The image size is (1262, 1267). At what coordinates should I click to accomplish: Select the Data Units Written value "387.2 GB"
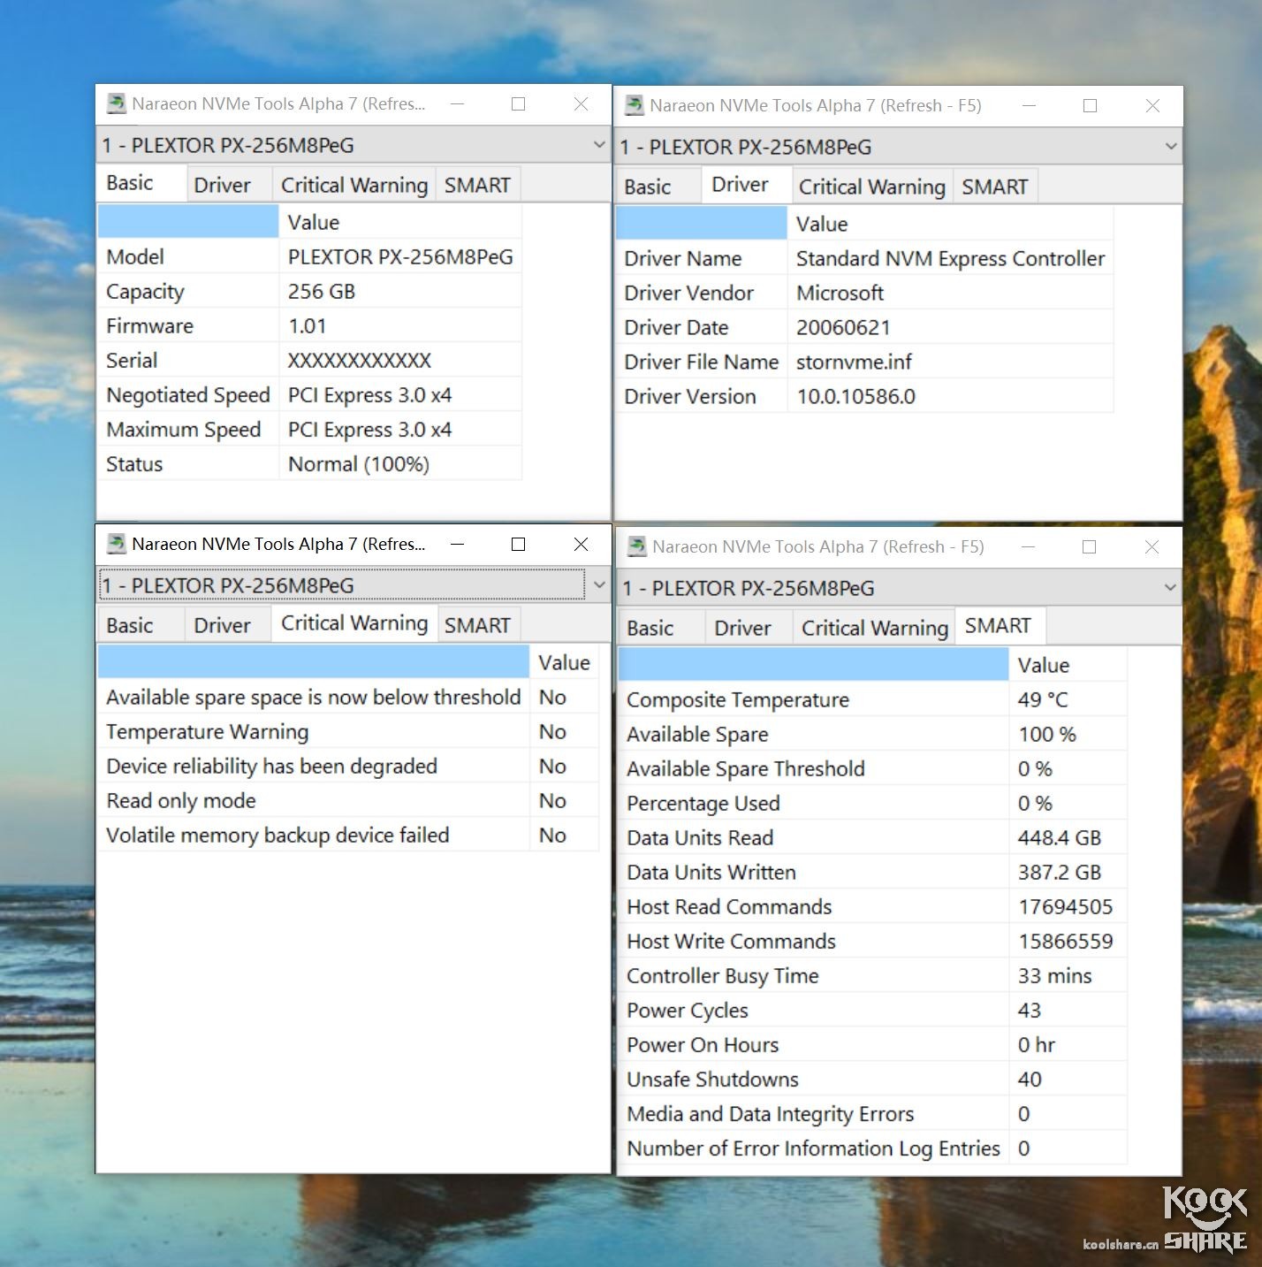tap(1060, 873)
